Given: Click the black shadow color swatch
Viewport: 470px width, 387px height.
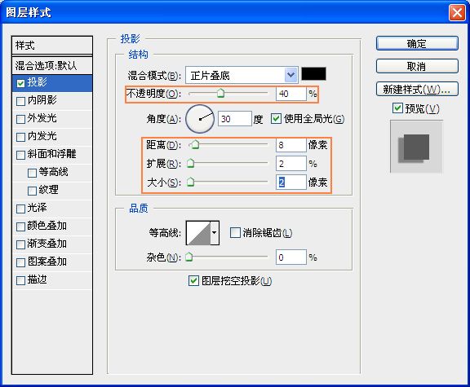Looking at the screenshot, I should (313, 74).
